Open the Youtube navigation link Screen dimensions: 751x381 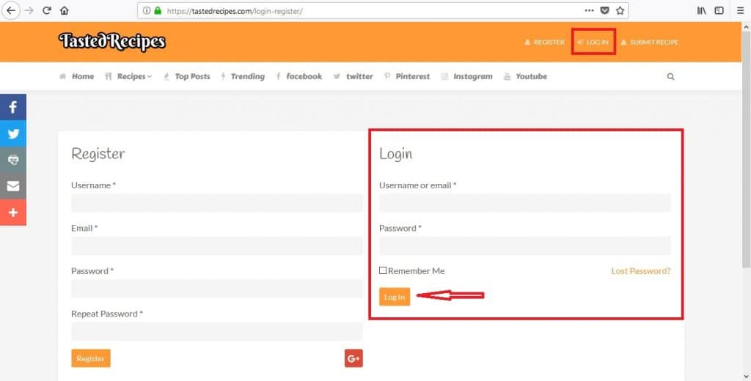(525, 77)
